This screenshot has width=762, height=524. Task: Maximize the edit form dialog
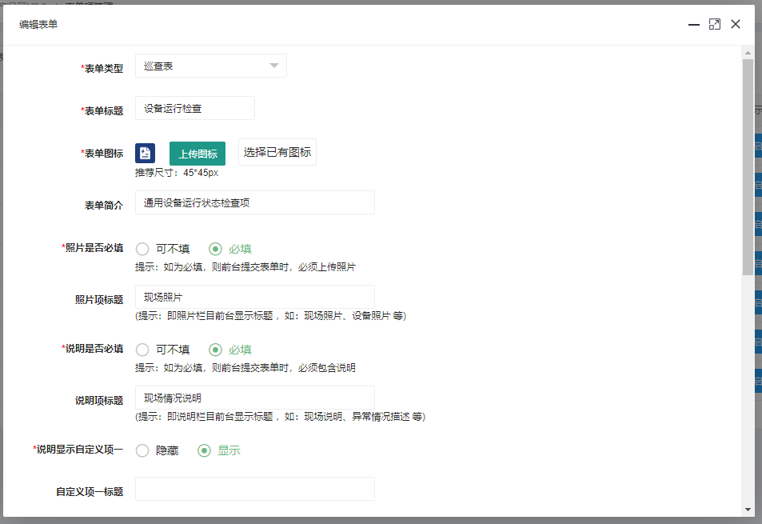coord(715,25)
